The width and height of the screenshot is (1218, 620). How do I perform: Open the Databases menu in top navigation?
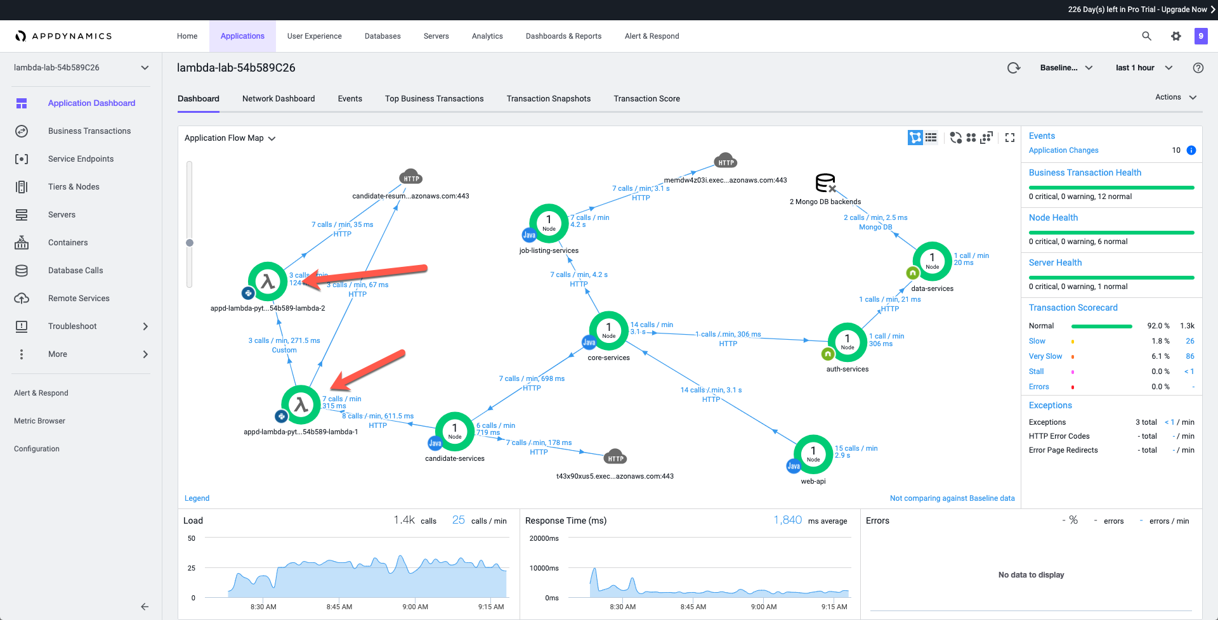[383, 36]
